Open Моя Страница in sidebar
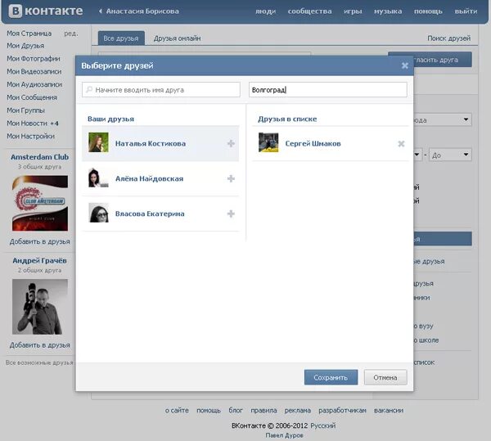Image resolution: width=491 pixels, height=441 pixels. pyautogui.click(x=29, y=34)
